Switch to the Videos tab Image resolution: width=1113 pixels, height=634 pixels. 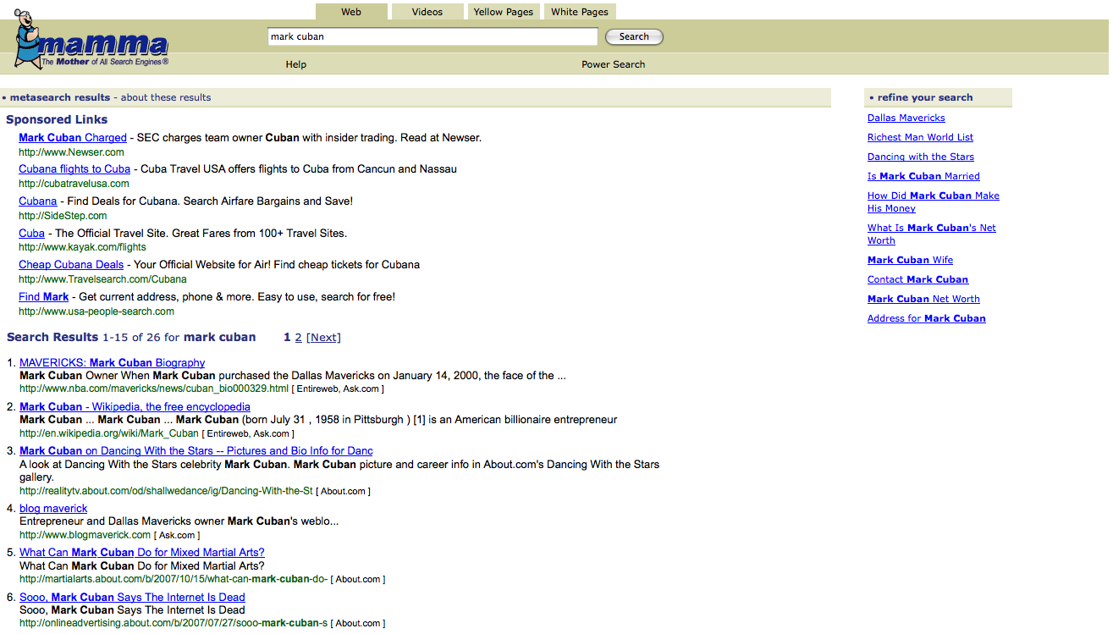coord(427,12)
